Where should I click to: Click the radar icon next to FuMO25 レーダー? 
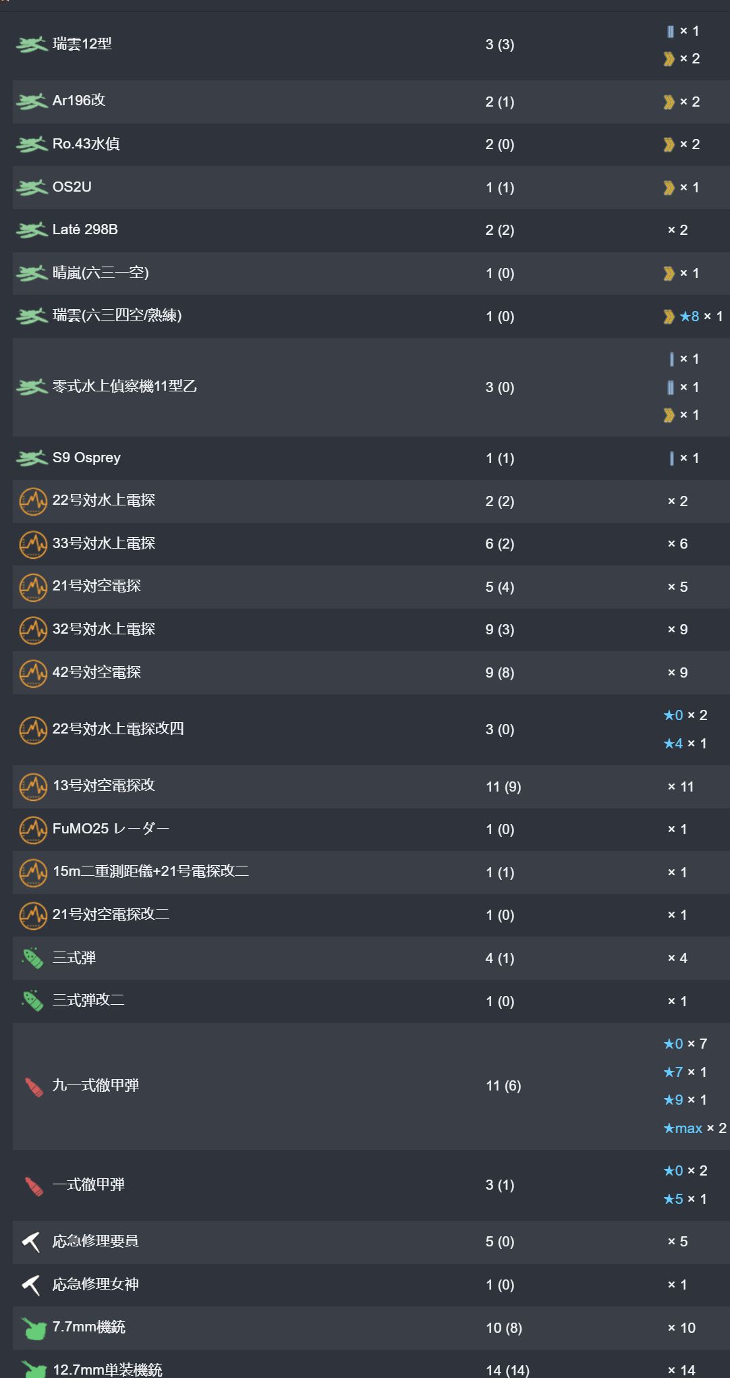[x=32, y=829]
